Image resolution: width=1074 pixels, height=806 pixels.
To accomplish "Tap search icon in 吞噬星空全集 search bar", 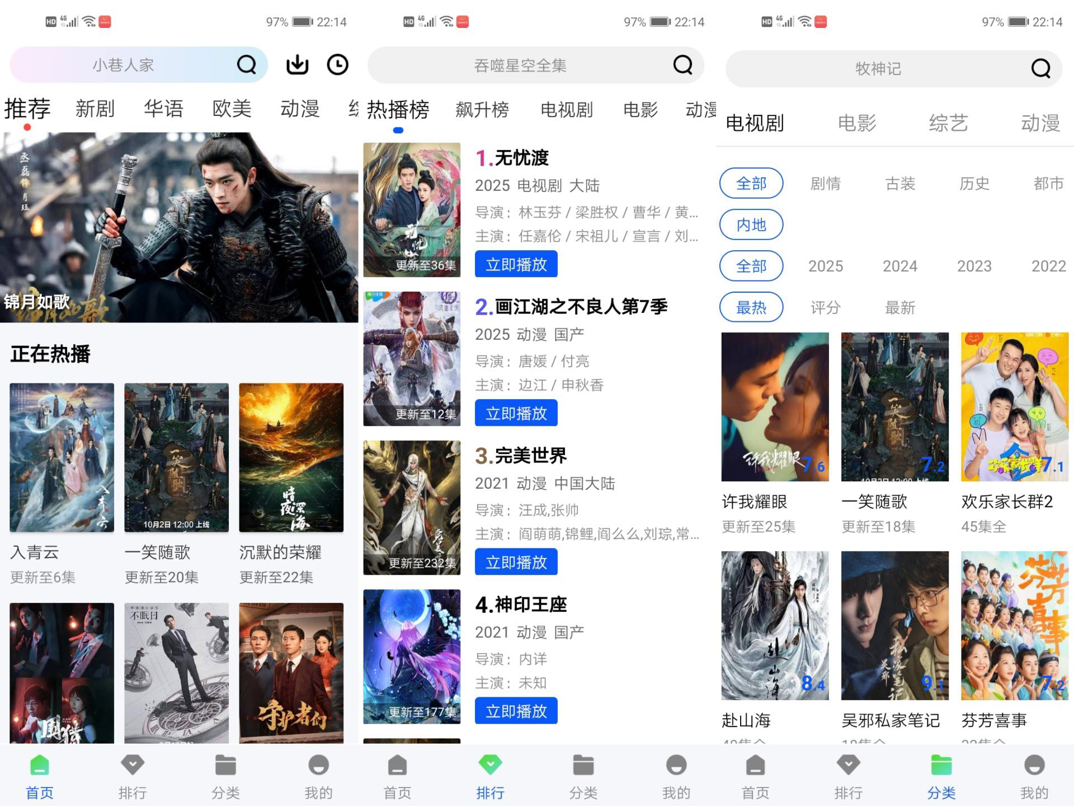I will 682,65.
